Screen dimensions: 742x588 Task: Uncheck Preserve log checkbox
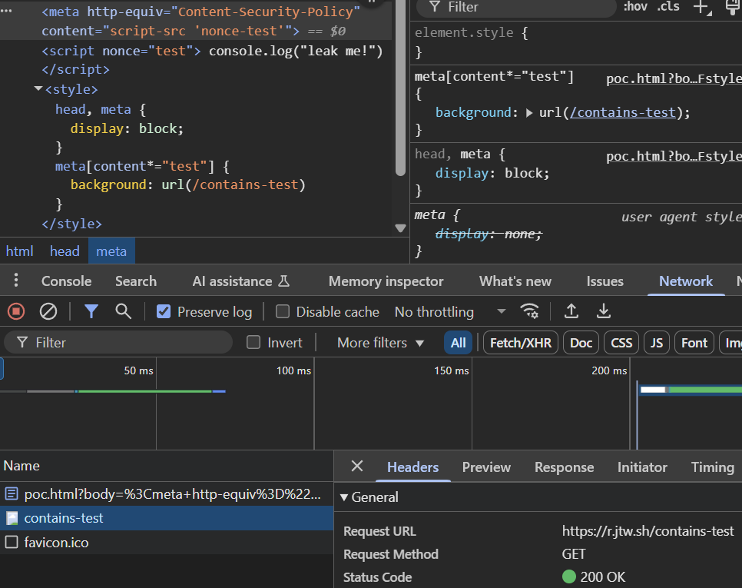[x=164, y=311]
